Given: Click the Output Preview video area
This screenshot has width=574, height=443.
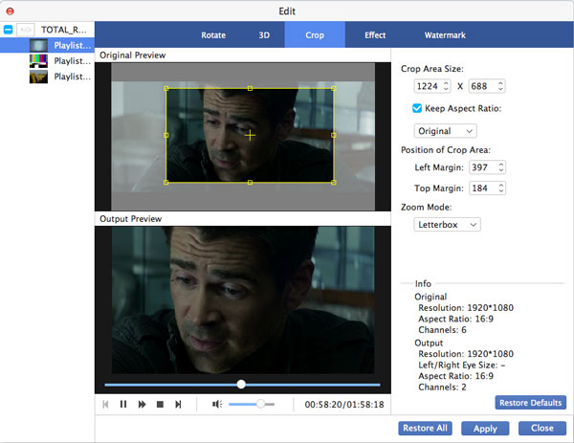Looking at the screenshot, I should (243, 299).
